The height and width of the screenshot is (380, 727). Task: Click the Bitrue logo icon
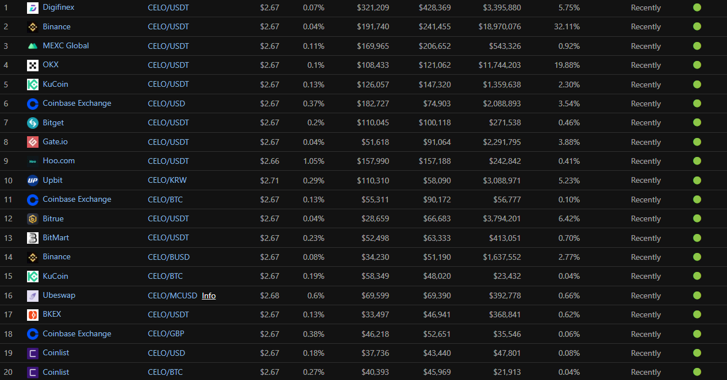33,218
